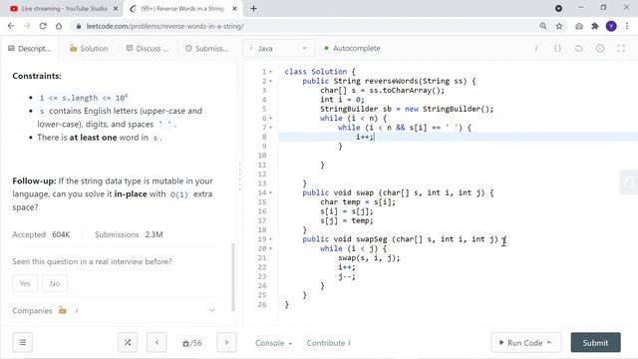638x359 pixels.
Task: Click the Chrome media control circle icon
Action: pyautogui.click(x=558, y=8)
